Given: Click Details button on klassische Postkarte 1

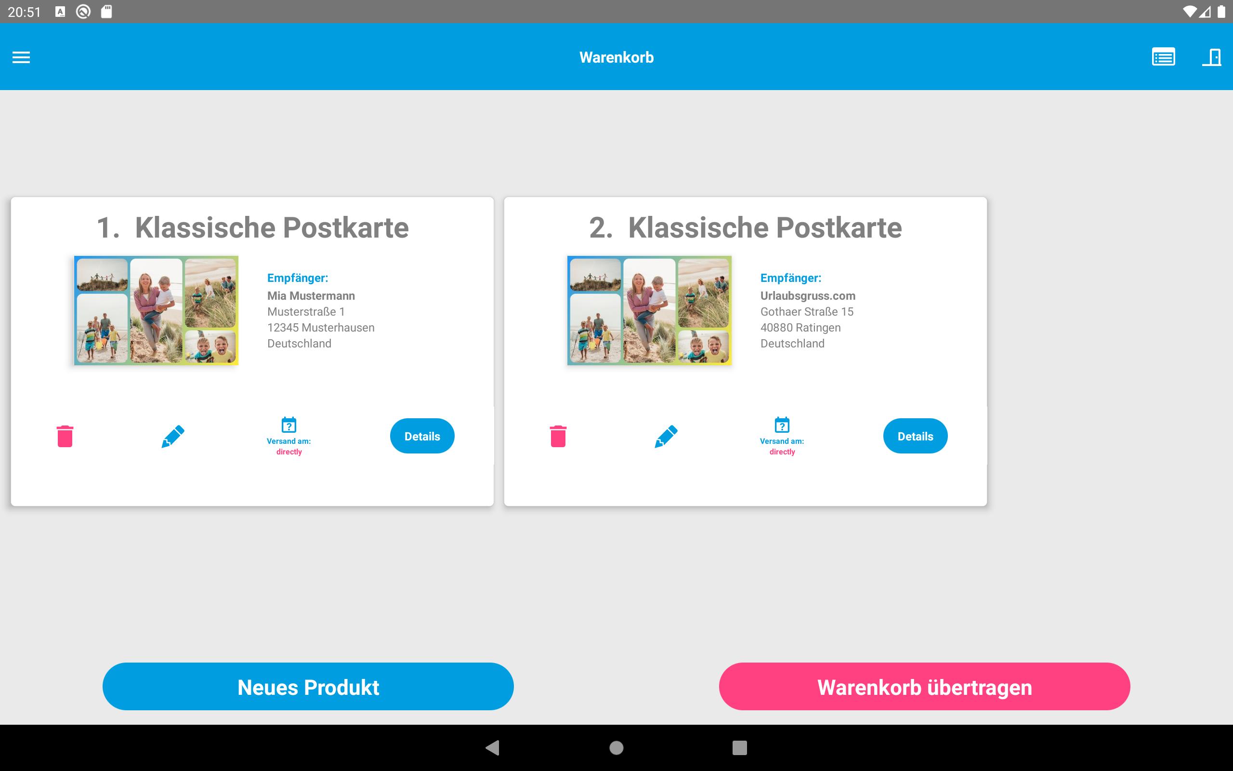Looking at the screenshot, I should [x=421, y=435].
